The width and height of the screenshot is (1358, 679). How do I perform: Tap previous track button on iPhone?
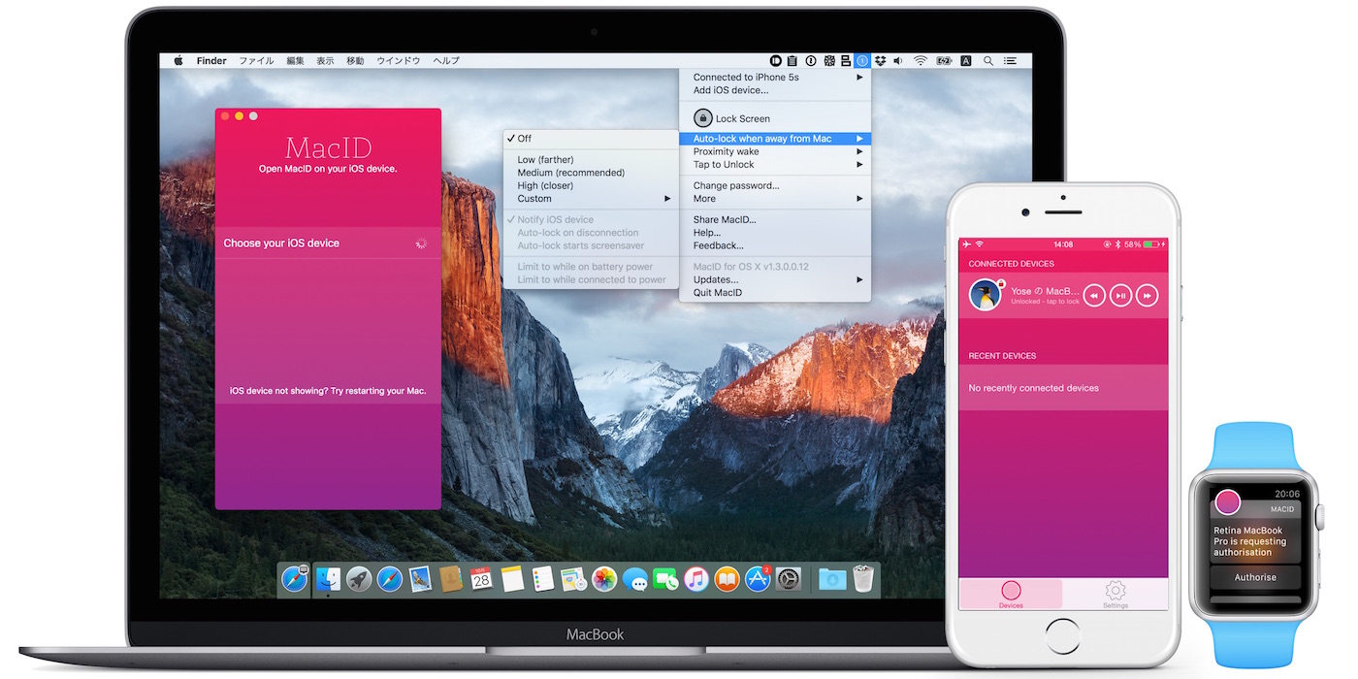1094,296
